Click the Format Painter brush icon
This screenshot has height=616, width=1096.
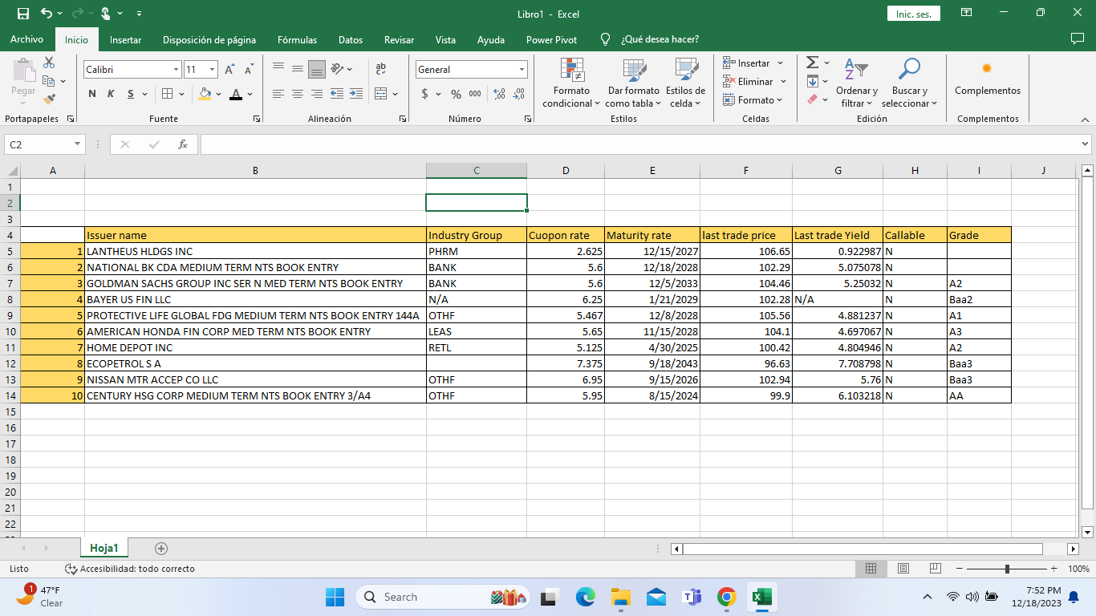[49, 99]
